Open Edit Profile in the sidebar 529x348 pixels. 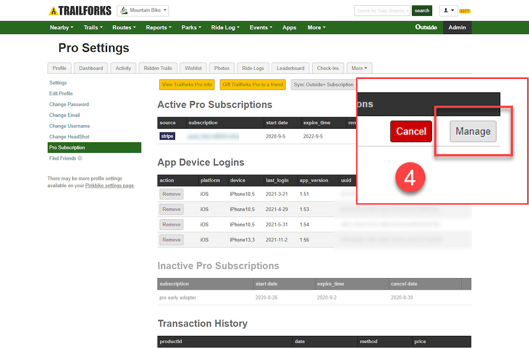(x=61, y=94)
